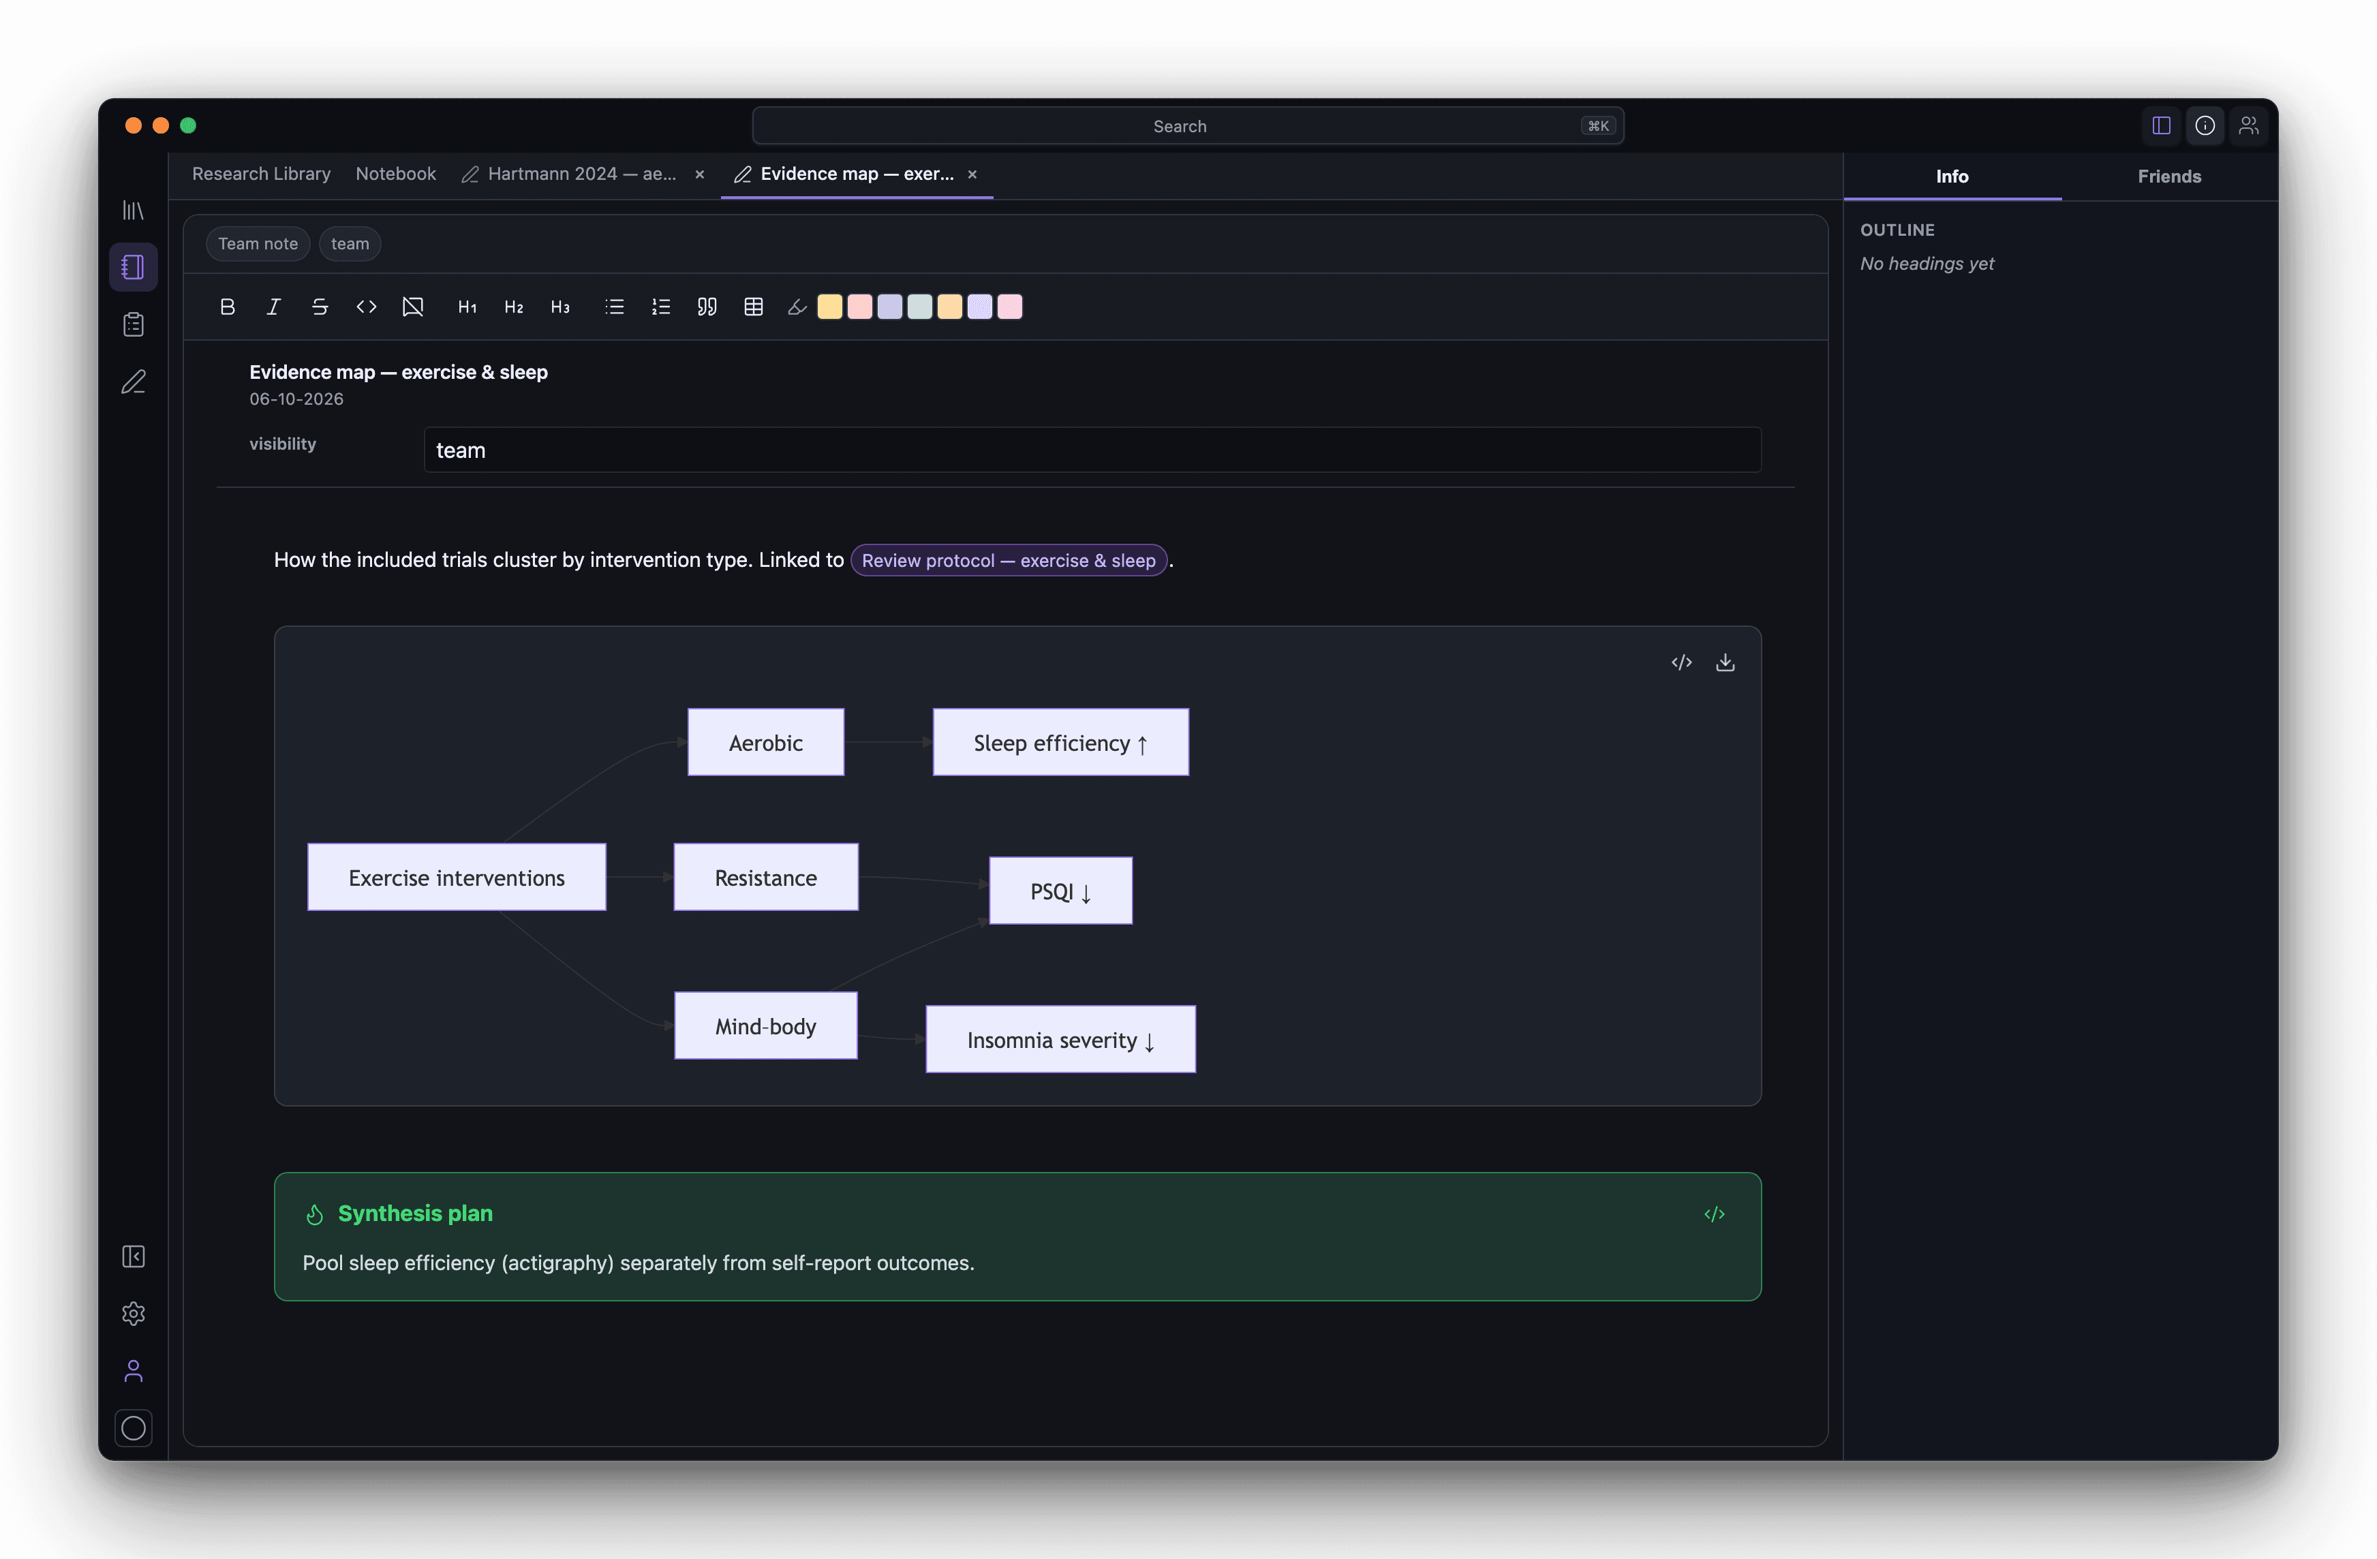The height and width of the screenshot is (1559, 2377).
Task: Insert a table
Action: [x=754, y=307]
